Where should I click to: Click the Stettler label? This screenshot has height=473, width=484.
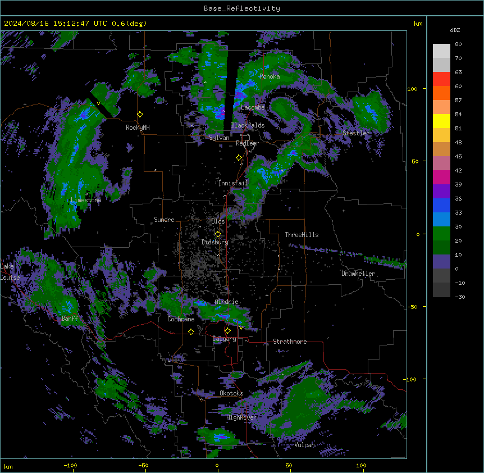[356, 133]
